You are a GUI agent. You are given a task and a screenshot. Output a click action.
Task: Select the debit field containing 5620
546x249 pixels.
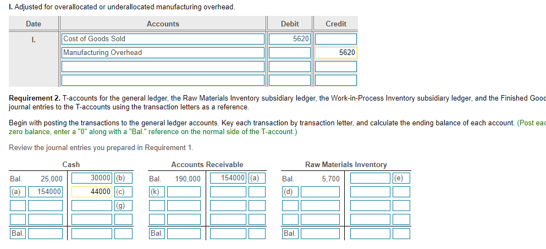coord(289,39)
